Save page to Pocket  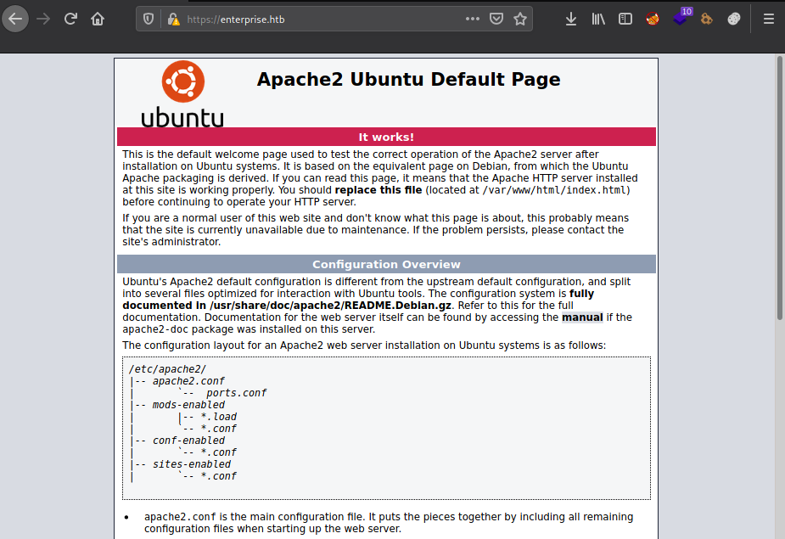[496, 19]
